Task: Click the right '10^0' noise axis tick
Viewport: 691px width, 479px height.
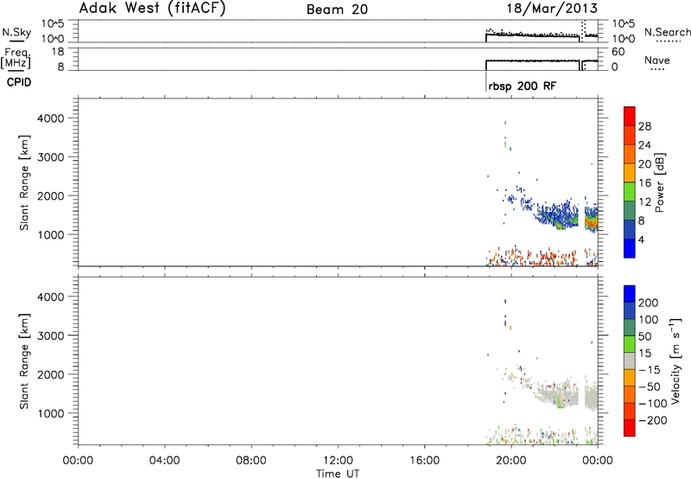Action: (624, 39)
